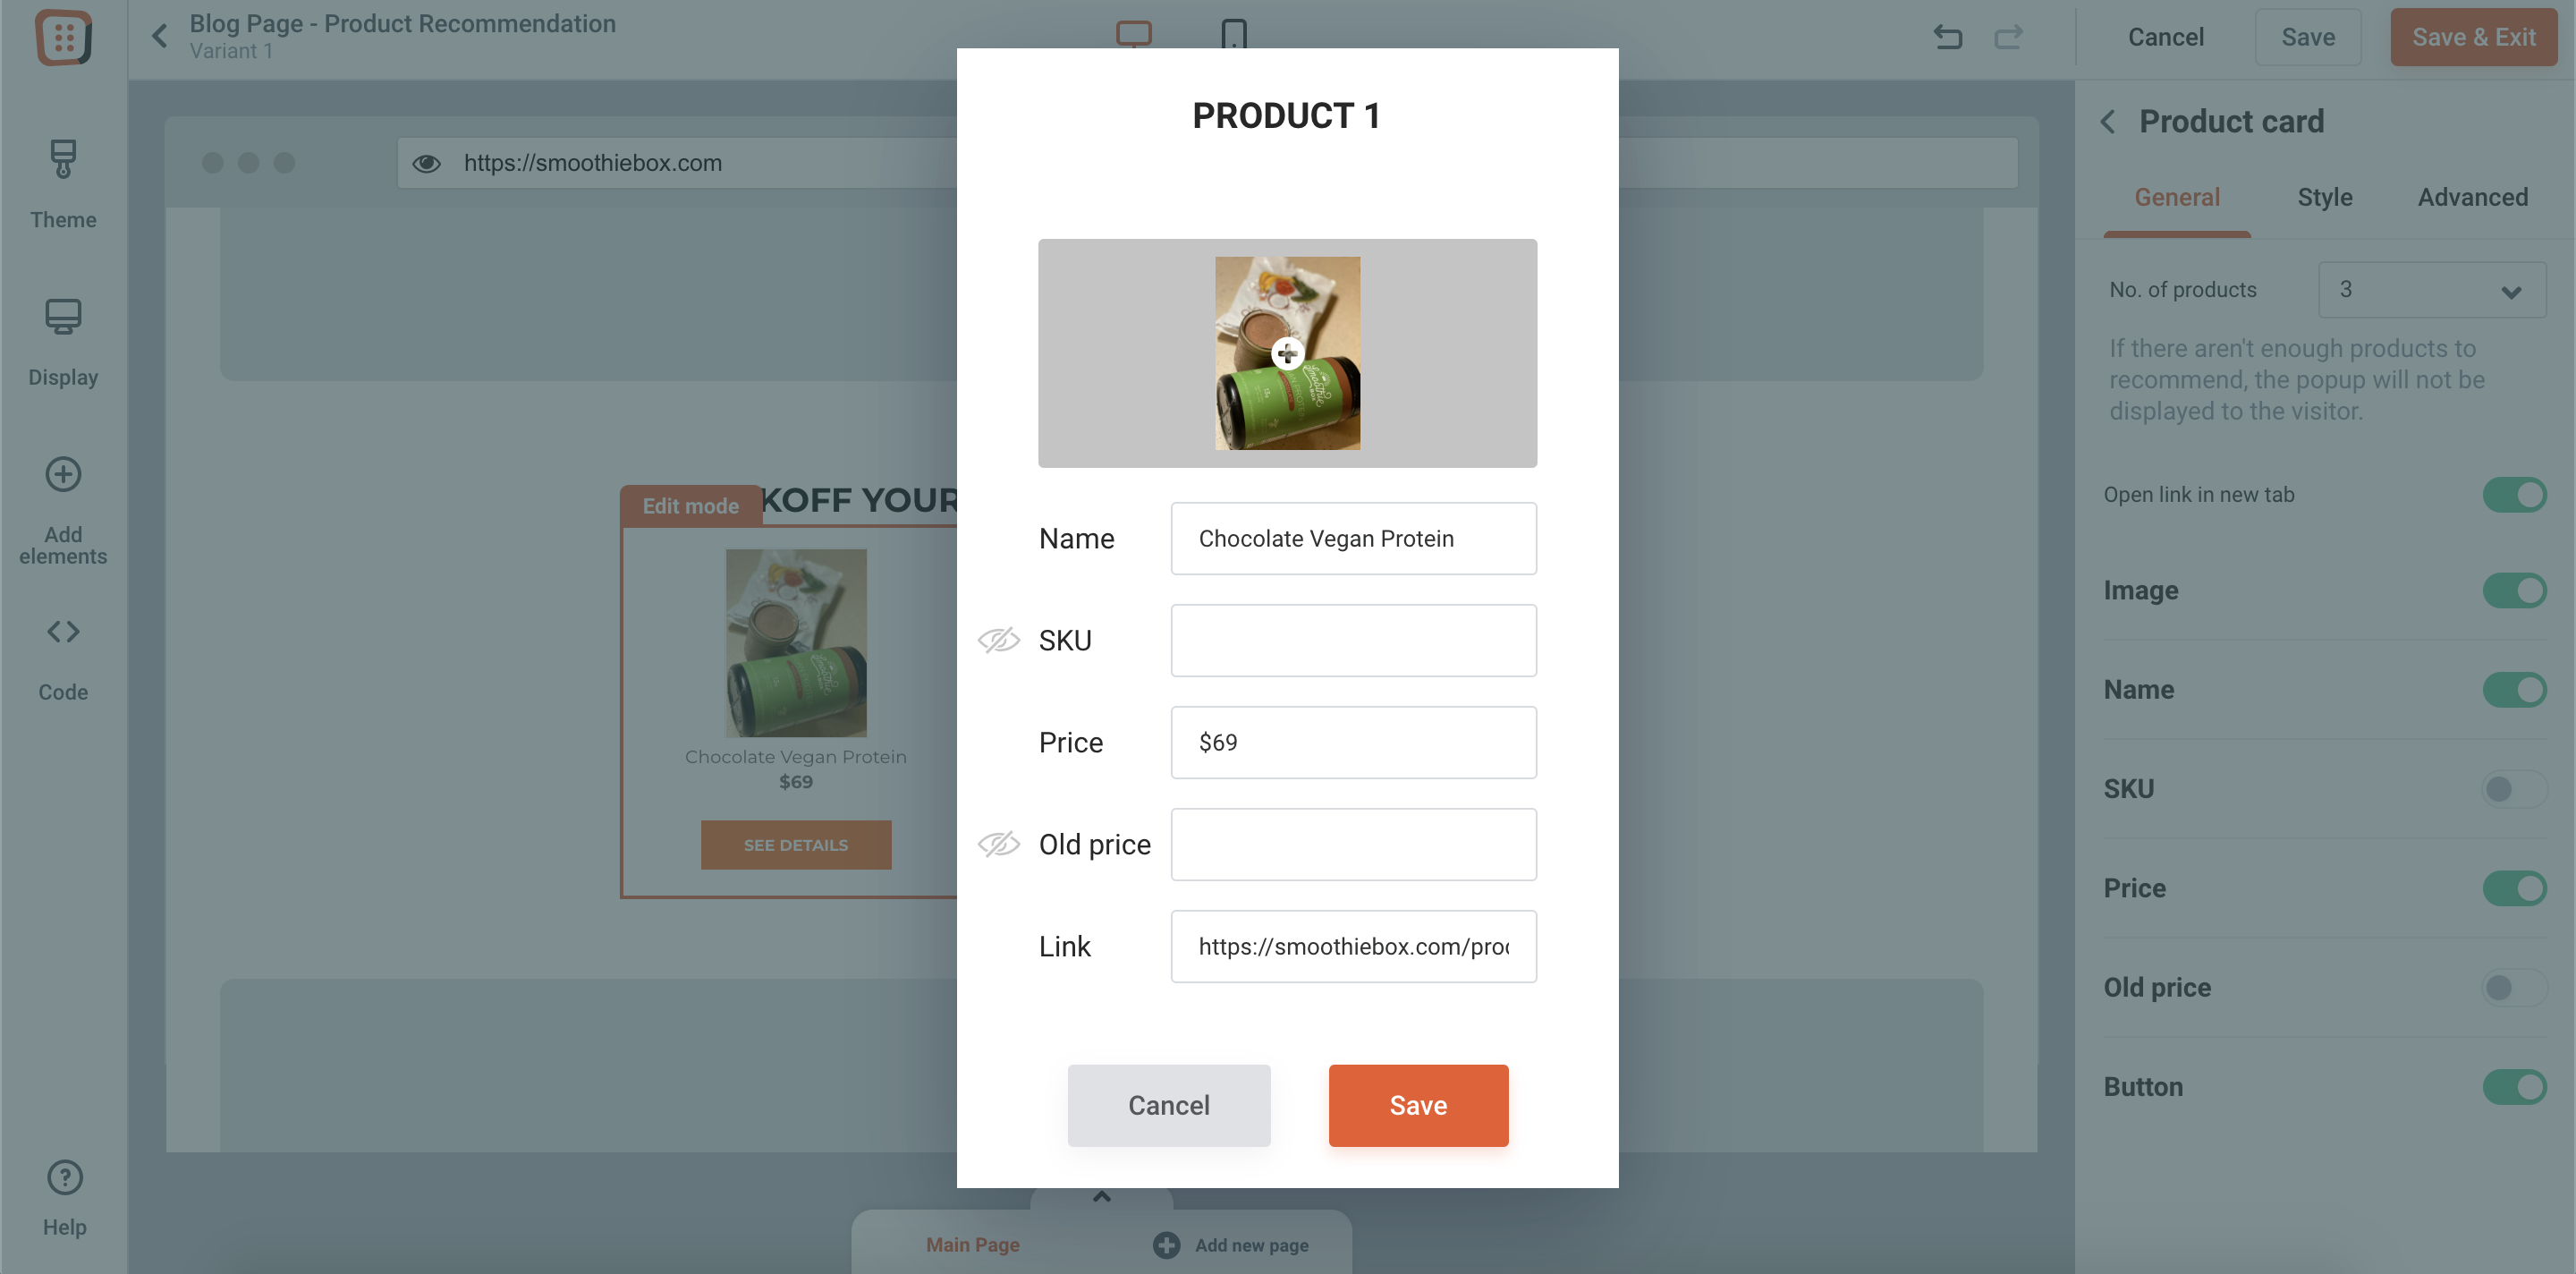
Task: Enable the SKU toggle in Product card
Action: point(2514,789)
